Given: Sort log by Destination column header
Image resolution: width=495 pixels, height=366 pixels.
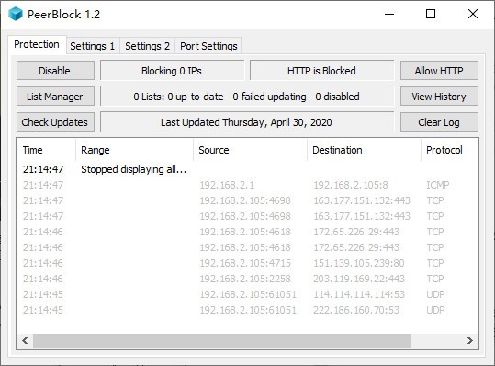Looking at the screenshot, I should point(364,150).
